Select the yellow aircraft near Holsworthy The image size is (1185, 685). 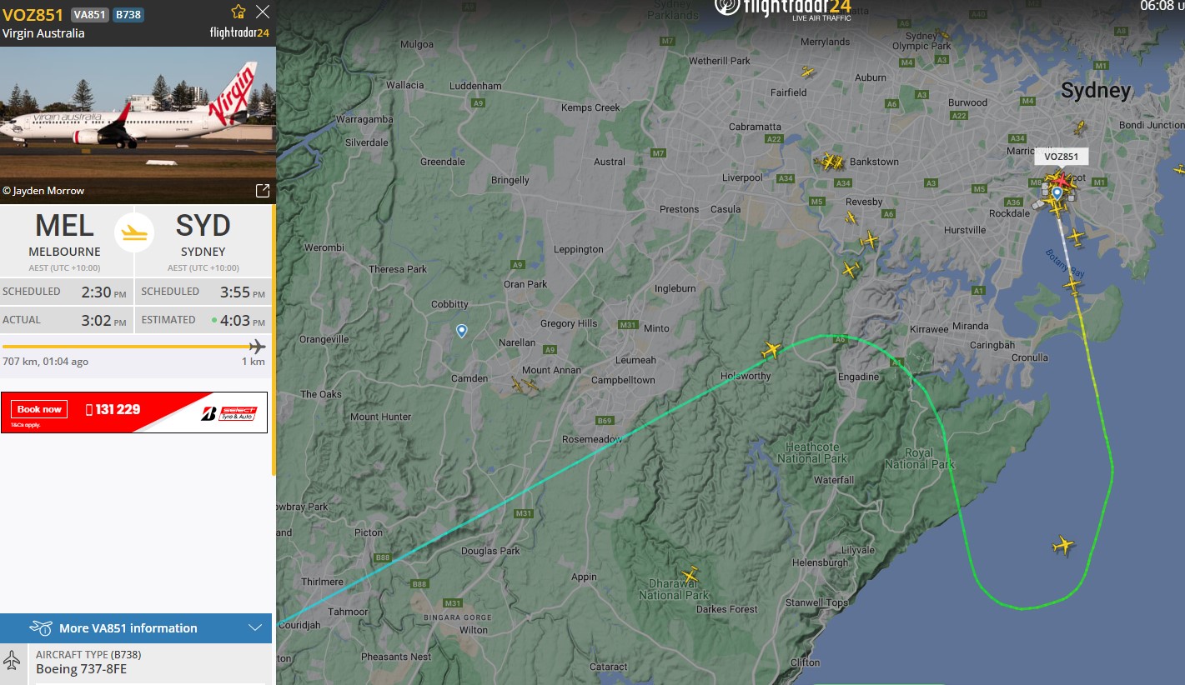pyautogui.click(x=770, y=351)
